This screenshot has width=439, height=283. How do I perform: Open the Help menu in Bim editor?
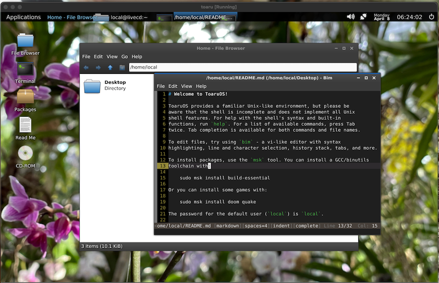[x=201, y=86]
